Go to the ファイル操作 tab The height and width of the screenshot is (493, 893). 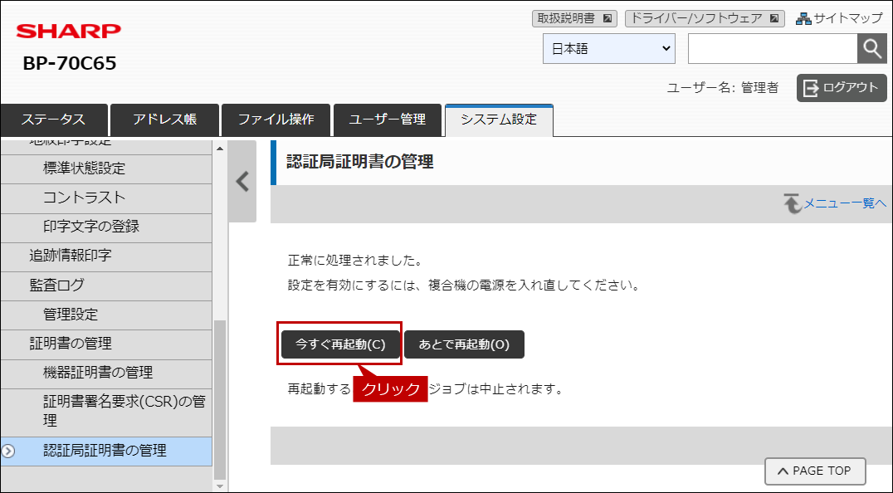pos(276,120)
